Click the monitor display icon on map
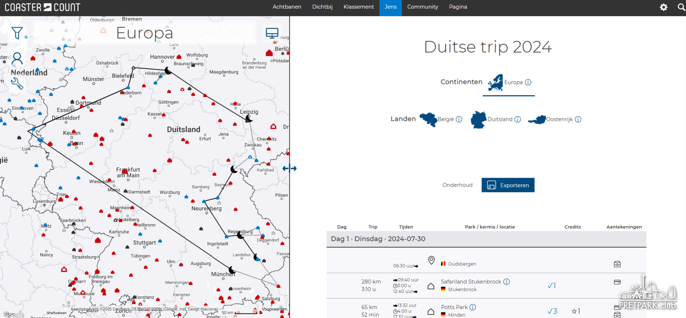Screen dimensions: 686x318 pos(272,33)
